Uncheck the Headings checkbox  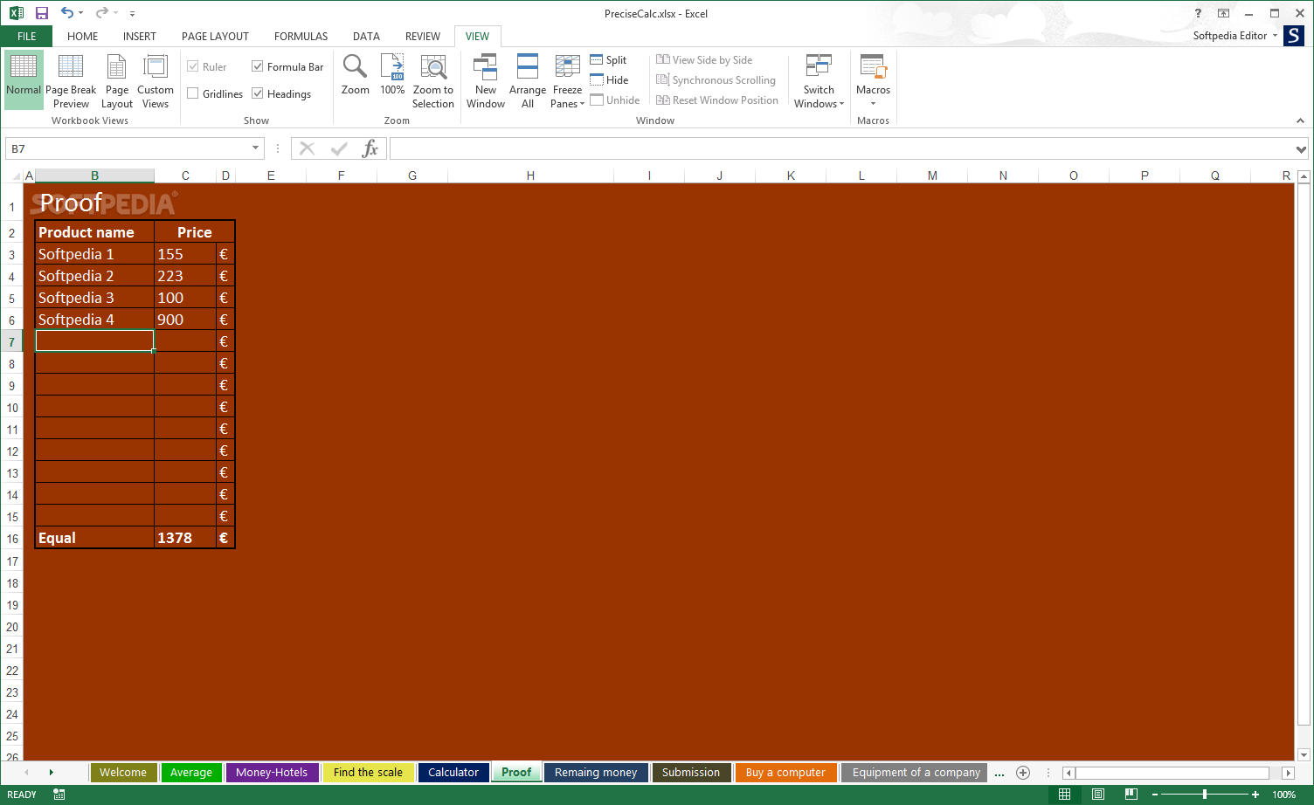[x=258, y=93]
